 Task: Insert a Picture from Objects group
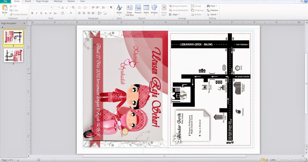pyautogui.click(x=138, y=9)
